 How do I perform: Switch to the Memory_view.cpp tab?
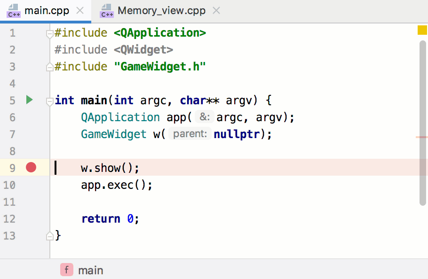[x=161, y=11]
